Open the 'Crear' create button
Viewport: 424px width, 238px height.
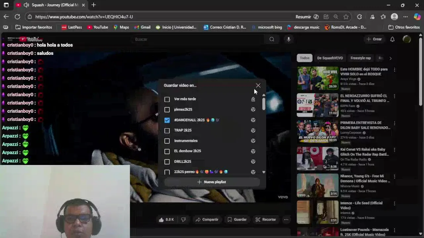click(x=374, y=39)
